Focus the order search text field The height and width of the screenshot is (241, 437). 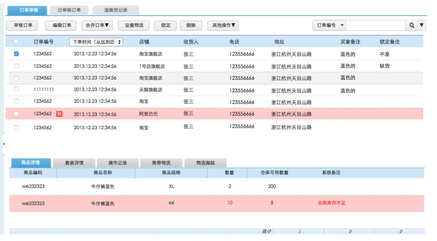coord(375,26)
